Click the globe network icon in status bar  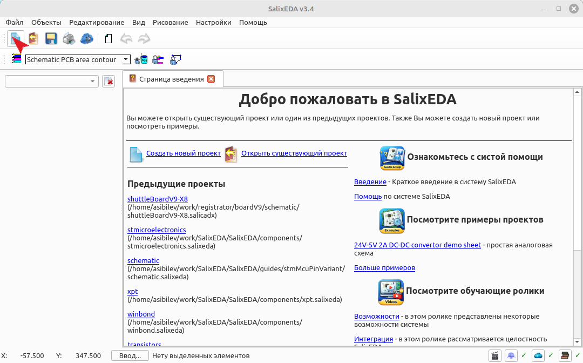click(x=511, y=355)
